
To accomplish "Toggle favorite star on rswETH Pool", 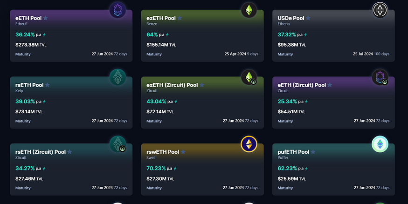I will click(183, 152).
